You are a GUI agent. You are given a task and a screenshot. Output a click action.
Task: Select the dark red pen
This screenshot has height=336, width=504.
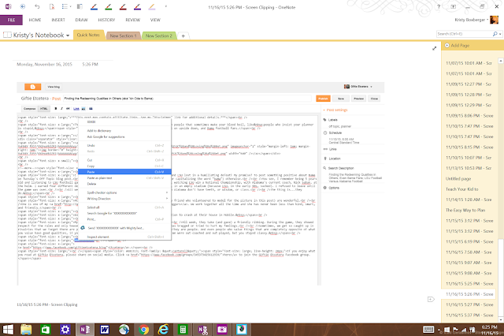(123, 7)
